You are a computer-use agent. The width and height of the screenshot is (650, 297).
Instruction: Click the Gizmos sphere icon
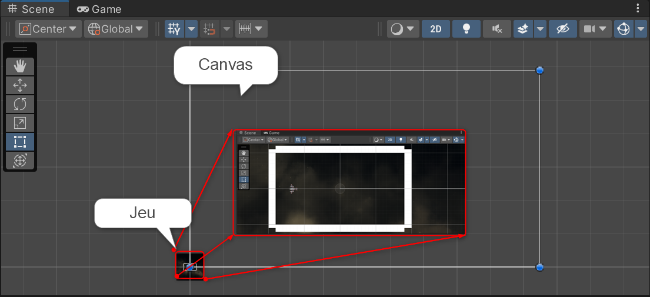624,29
